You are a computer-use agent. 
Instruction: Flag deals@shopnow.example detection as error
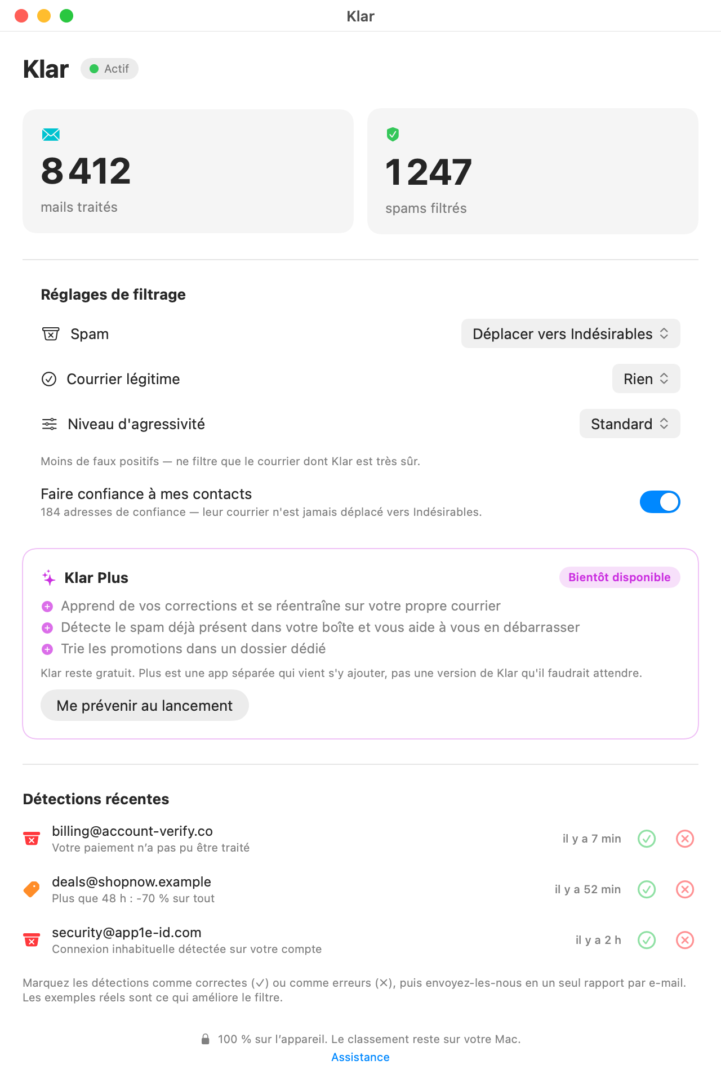[x=685, y=889]
